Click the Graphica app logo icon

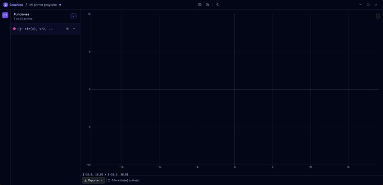(5, 5)
